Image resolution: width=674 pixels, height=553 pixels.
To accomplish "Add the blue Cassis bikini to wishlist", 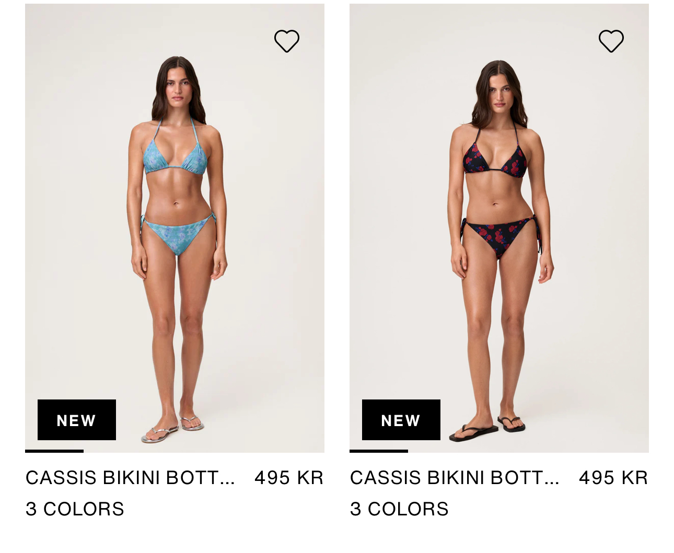I will coord(287,41).
